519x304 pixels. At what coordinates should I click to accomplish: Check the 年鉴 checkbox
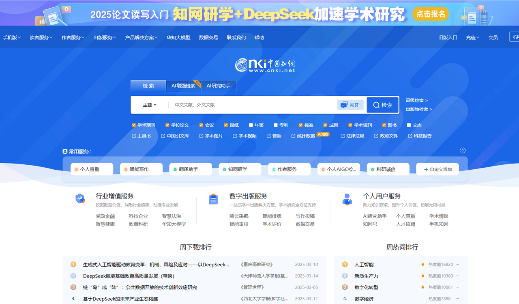click(x=251, y=125)
